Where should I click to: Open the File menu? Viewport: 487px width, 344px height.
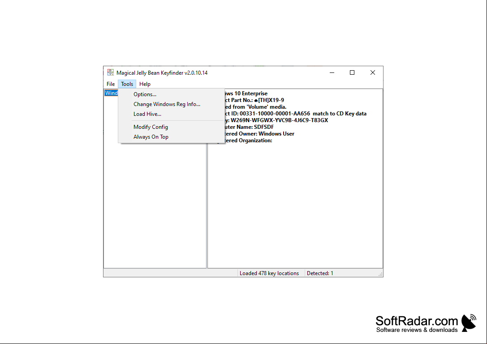pos(111,84)
